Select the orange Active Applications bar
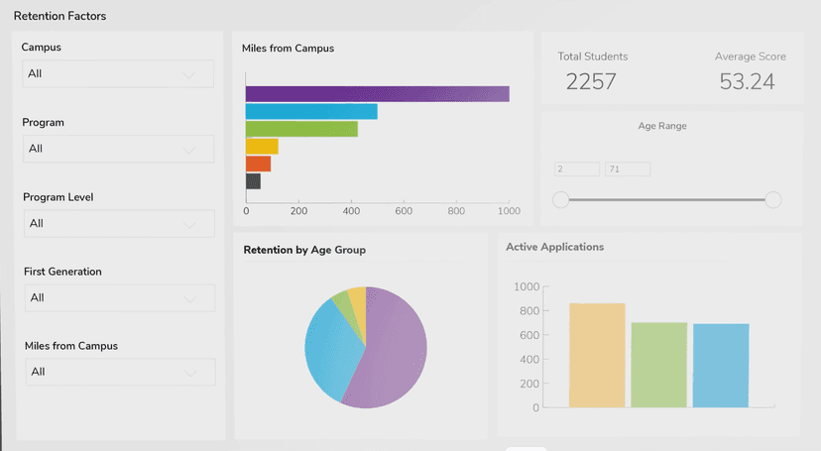The height and width of the screenshot is (451, 821). pyautogui.click(x=597, y=355)
